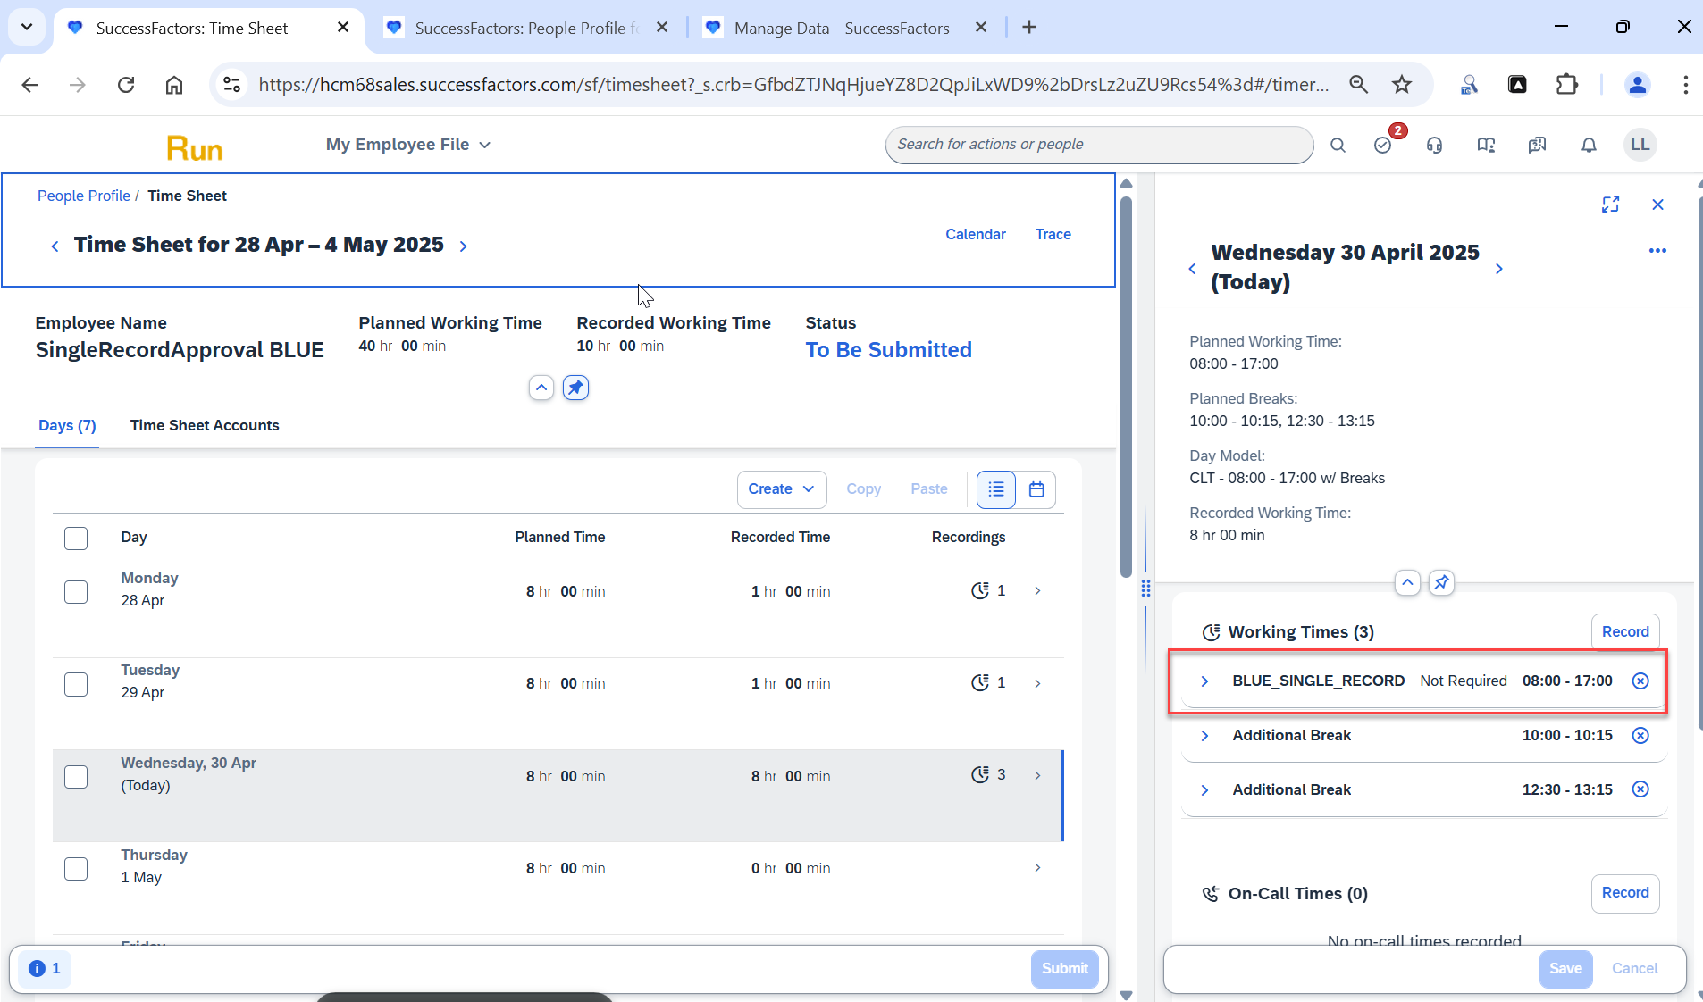Screen dimensions: 1703x1002
Task: Check the Monday 28 Apr checkbox
Action: 76,592
